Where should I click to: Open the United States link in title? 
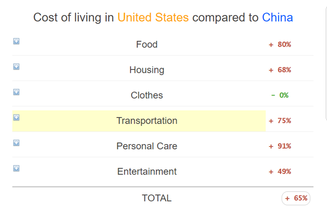[x=153, y=17]
